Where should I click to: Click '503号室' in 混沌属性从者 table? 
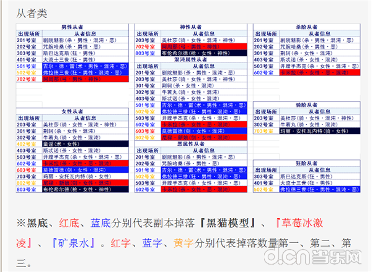145,118
